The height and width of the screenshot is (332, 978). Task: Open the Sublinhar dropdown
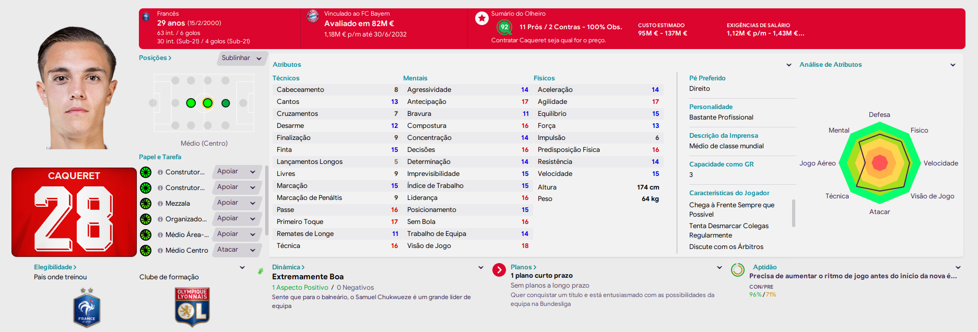point(241,58)
